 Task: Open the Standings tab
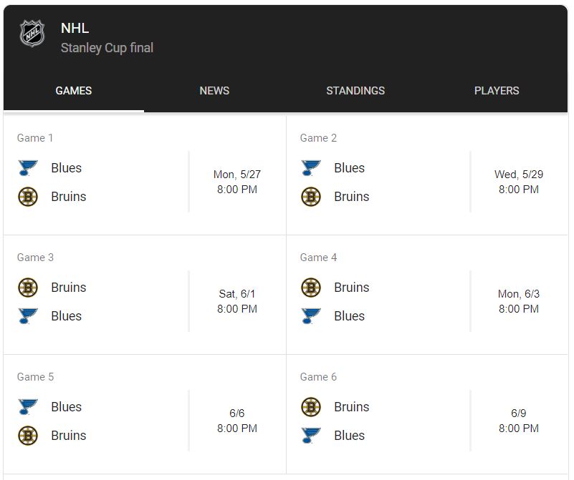tap(355, 91)
